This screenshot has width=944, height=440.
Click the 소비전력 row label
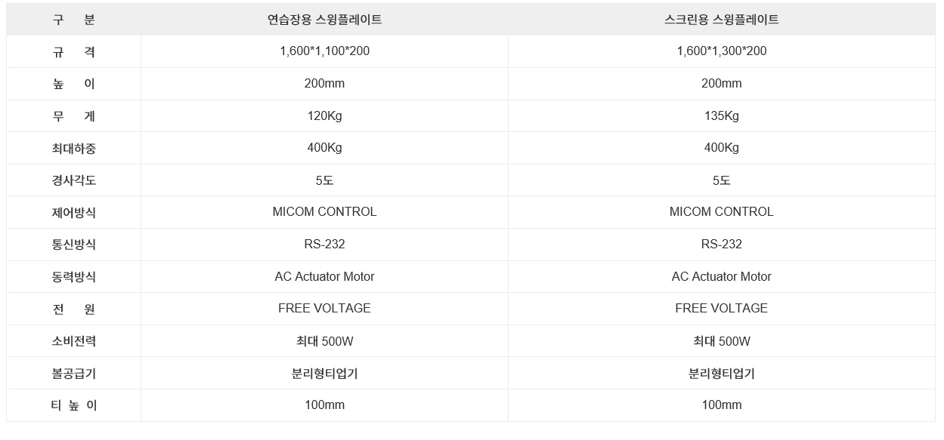point(73,341)
